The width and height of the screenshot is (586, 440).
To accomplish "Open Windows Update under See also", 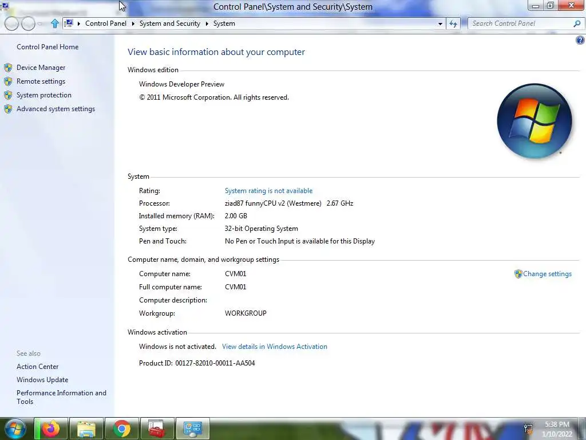I will click(42, 380).
